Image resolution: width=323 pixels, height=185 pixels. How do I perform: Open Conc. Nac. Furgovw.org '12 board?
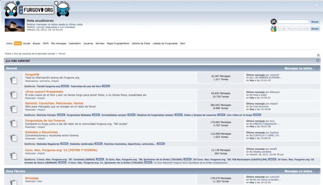61,150
